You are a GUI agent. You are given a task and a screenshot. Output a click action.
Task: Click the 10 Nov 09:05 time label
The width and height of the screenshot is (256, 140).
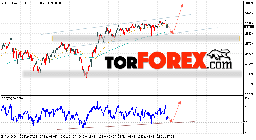(107, 136)
